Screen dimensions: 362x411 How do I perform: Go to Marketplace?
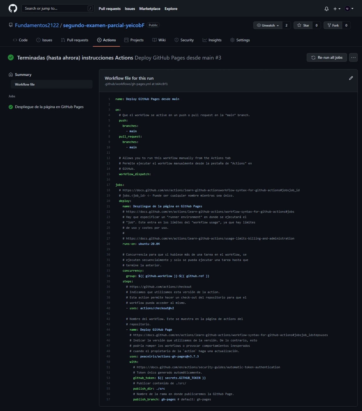150,9
